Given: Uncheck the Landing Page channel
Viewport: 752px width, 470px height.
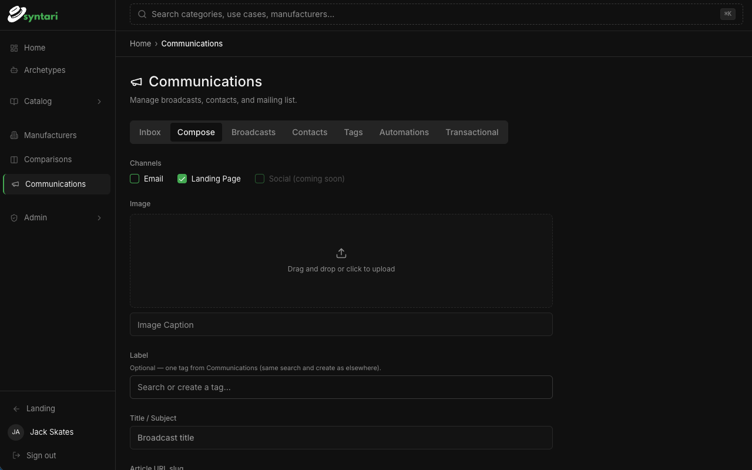Looking at the screenshot, I should (x=182, y=179).
